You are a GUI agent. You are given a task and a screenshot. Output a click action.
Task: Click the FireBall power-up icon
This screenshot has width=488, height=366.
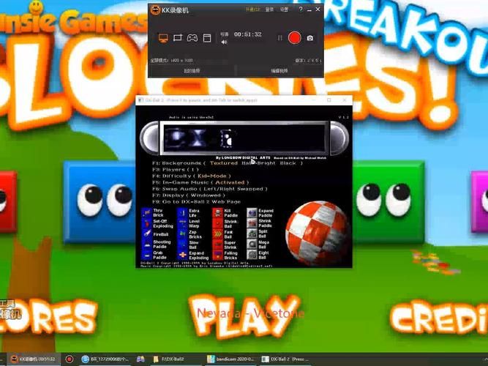pos(146,234)
